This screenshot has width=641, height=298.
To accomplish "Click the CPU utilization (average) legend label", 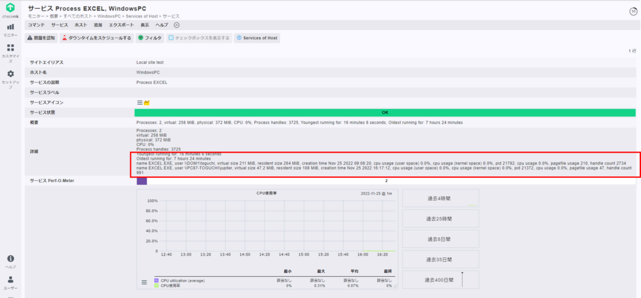I will (183, 281).
